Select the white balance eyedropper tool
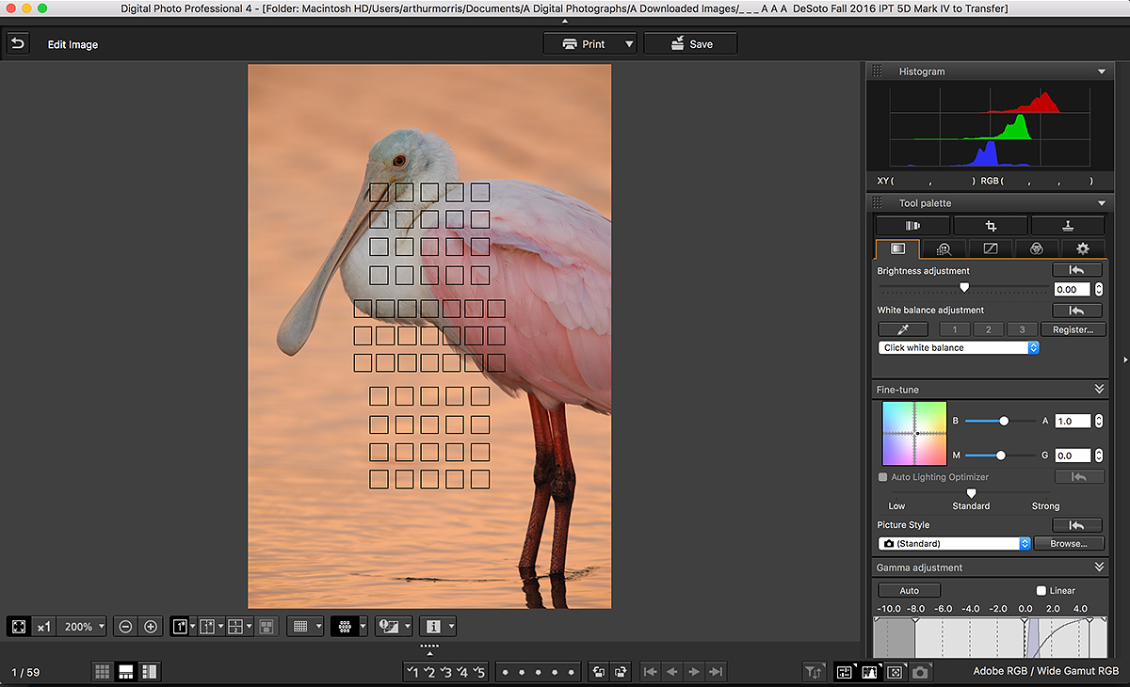The image size is (1130, 687). click(903, 329)
